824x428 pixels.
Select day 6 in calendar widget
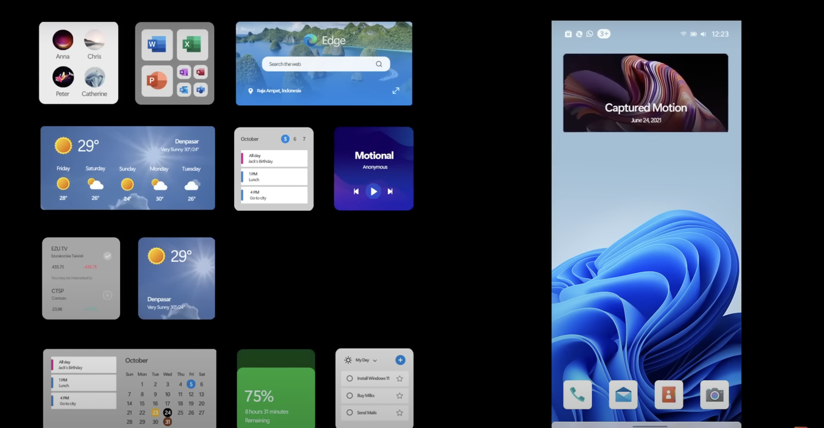pos(295,139)
